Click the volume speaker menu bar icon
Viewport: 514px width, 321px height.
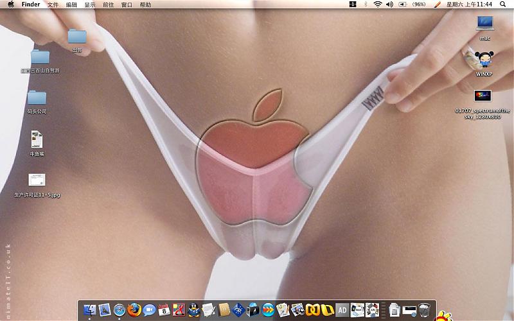pos(389,4)
